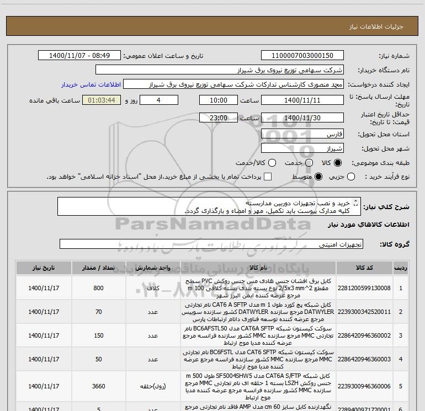Click the جزئیات اطلاعات نیاز header bar

point(212,26)
